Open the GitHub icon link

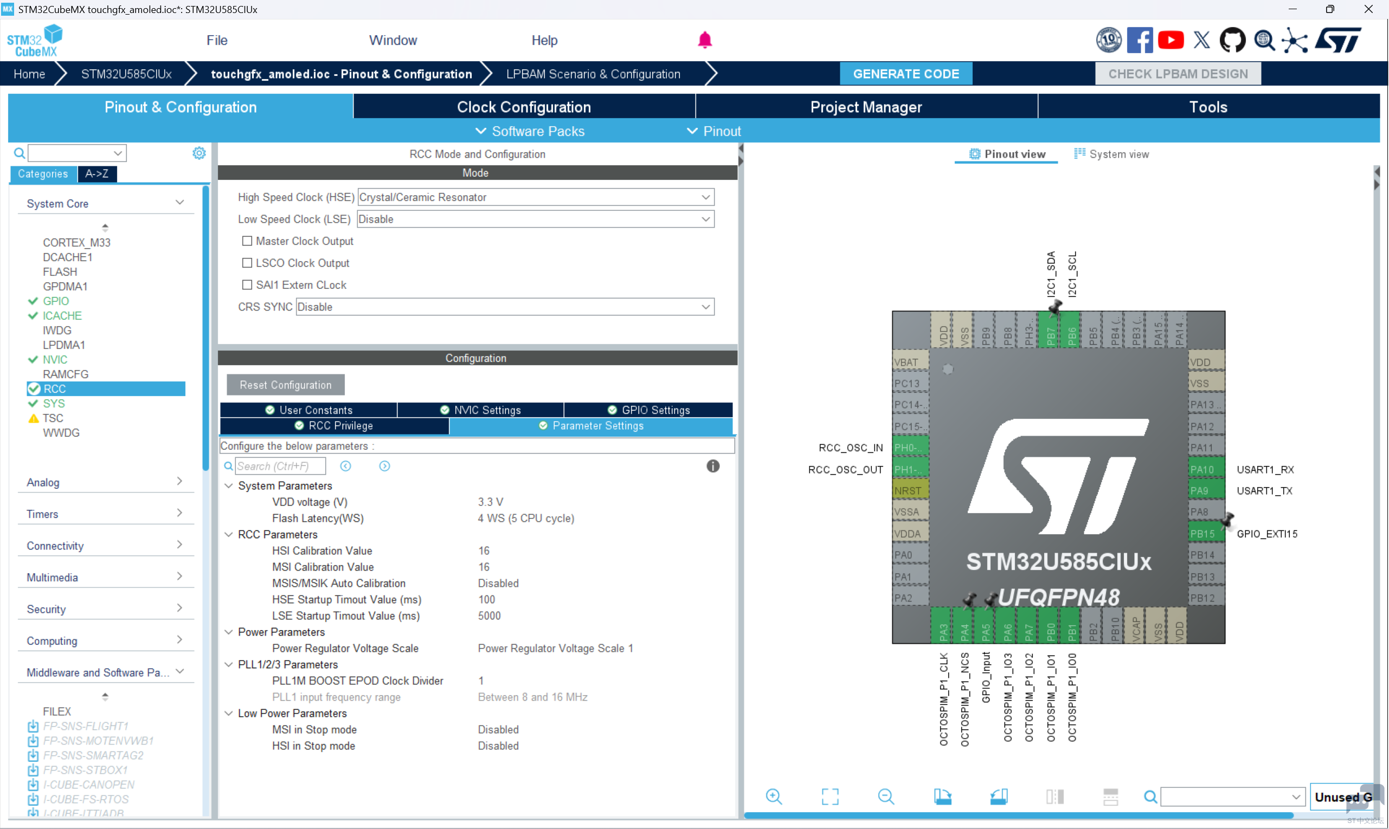[1232, 40]
